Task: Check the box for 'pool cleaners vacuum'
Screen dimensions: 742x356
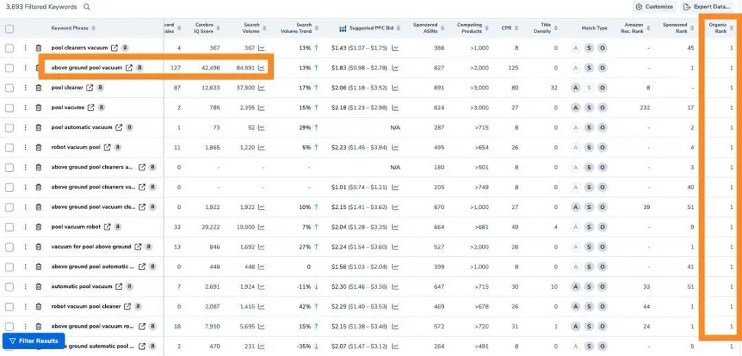Action: (x=10, y=48)
